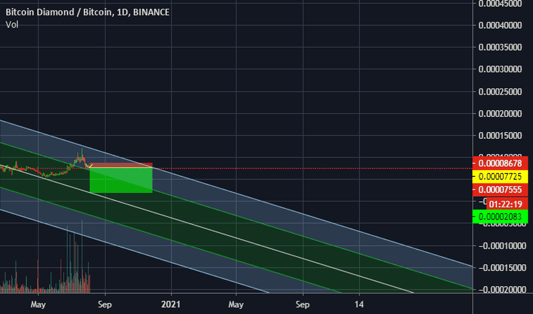
Task: Click the 0.00020000 price axis label
Action: pyautogui.click(x=500, y=114)
